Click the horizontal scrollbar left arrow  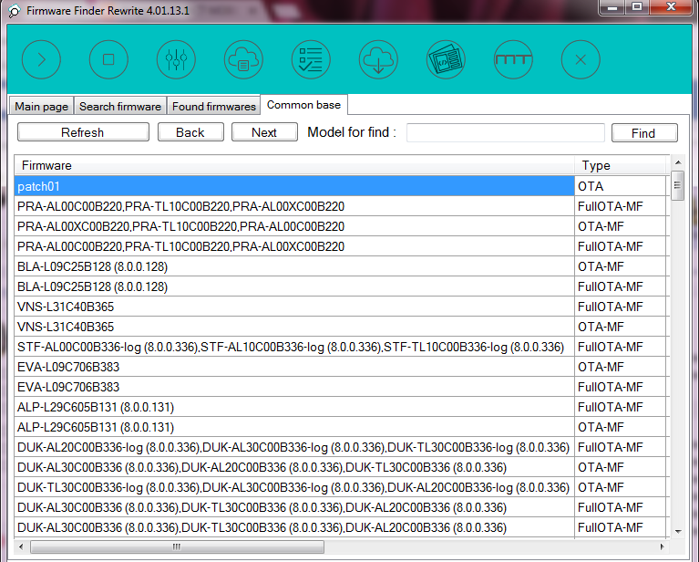(x=21, y=546)
